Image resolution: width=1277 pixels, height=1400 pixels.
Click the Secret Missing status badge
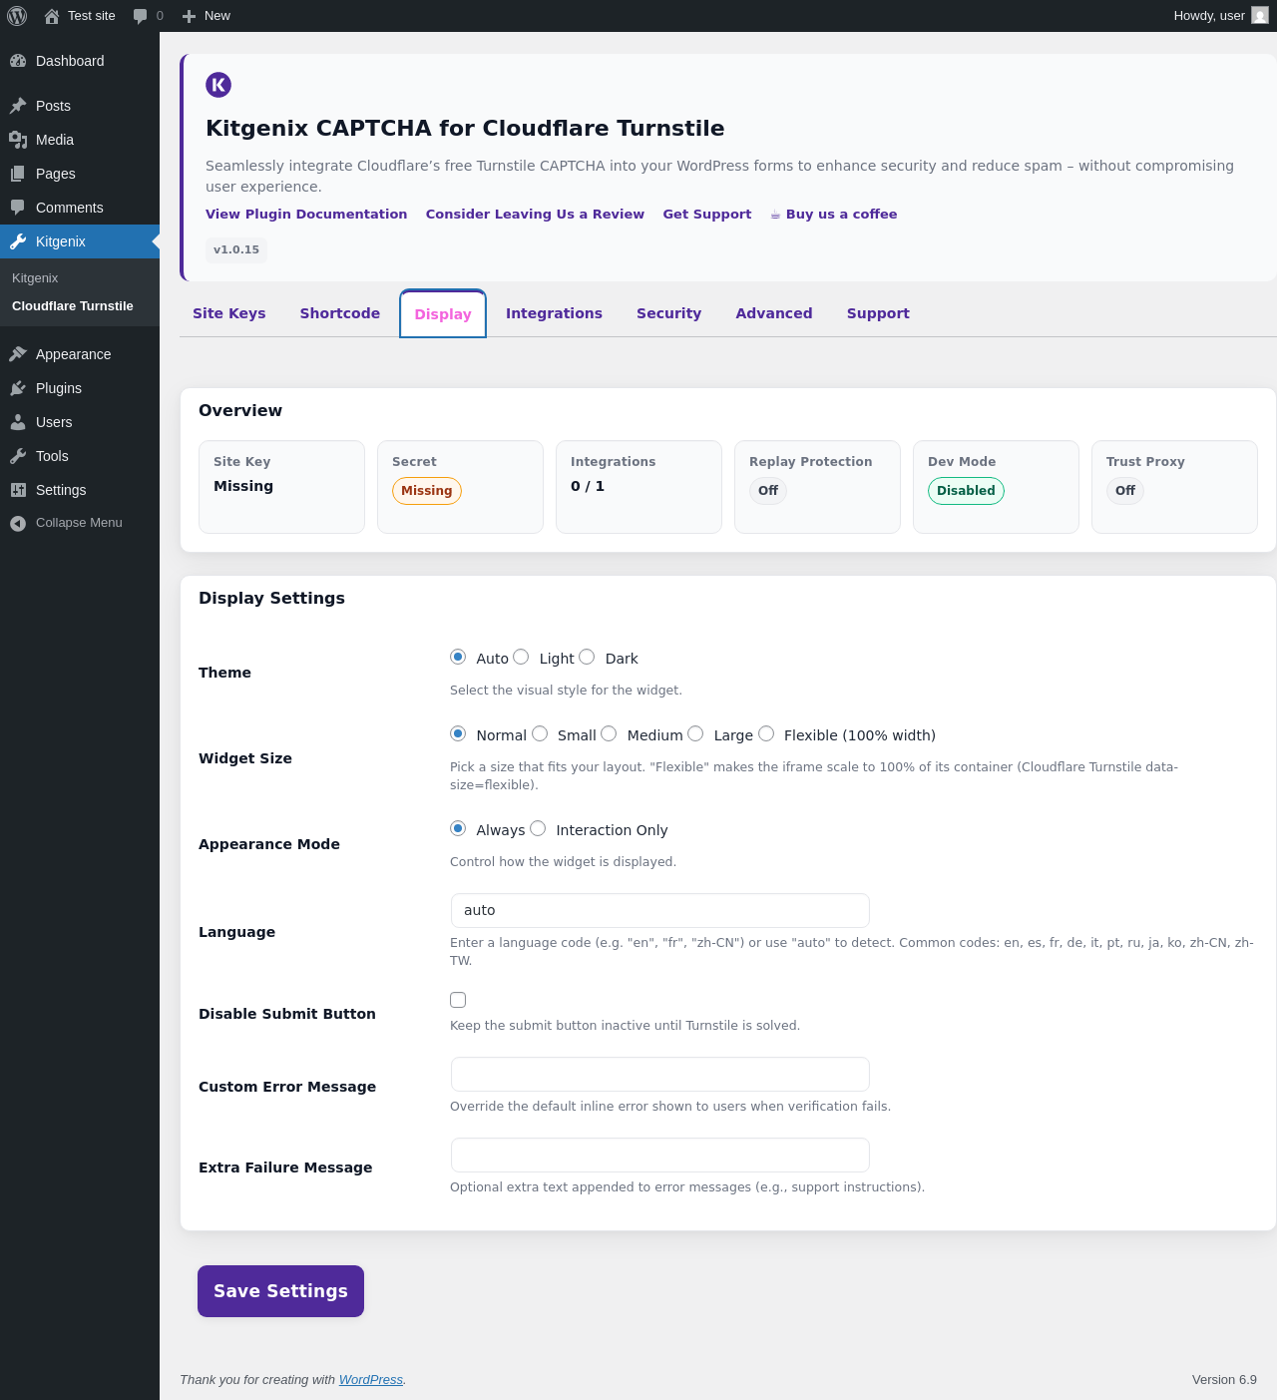[427, 491]
